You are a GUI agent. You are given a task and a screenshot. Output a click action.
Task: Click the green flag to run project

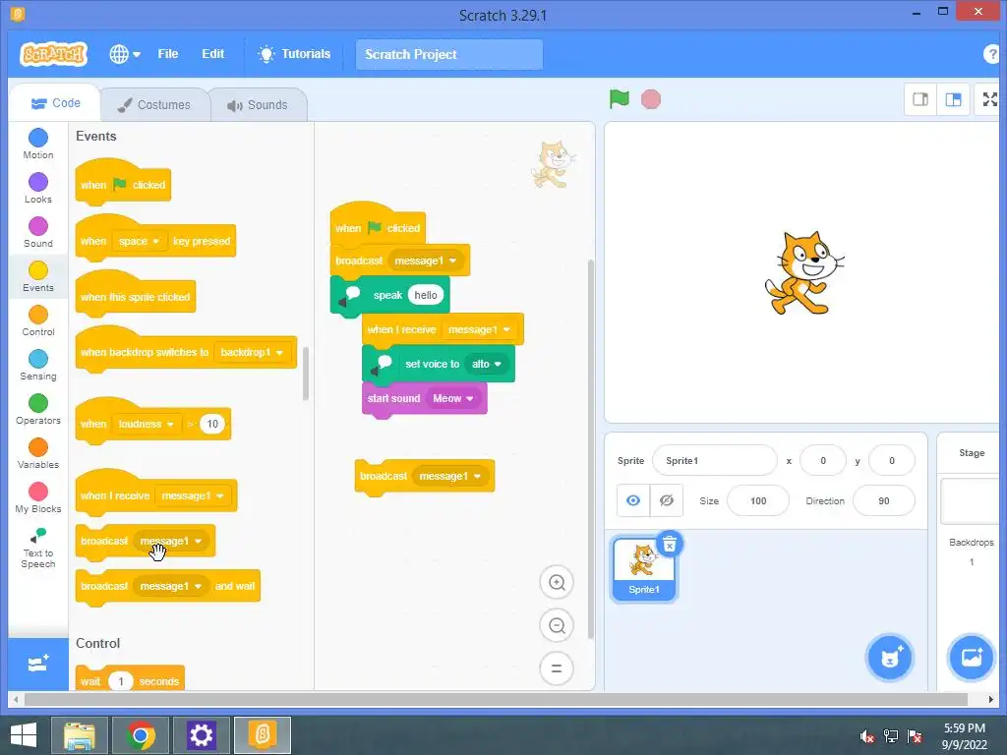point(620,99)
